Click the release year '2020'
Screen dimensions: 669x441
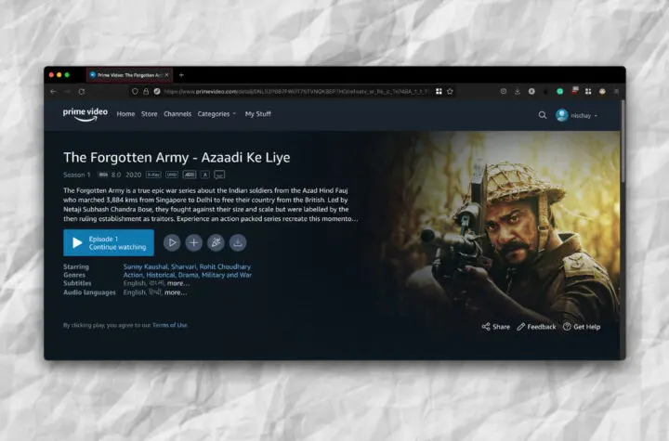[x=134, y=175]
